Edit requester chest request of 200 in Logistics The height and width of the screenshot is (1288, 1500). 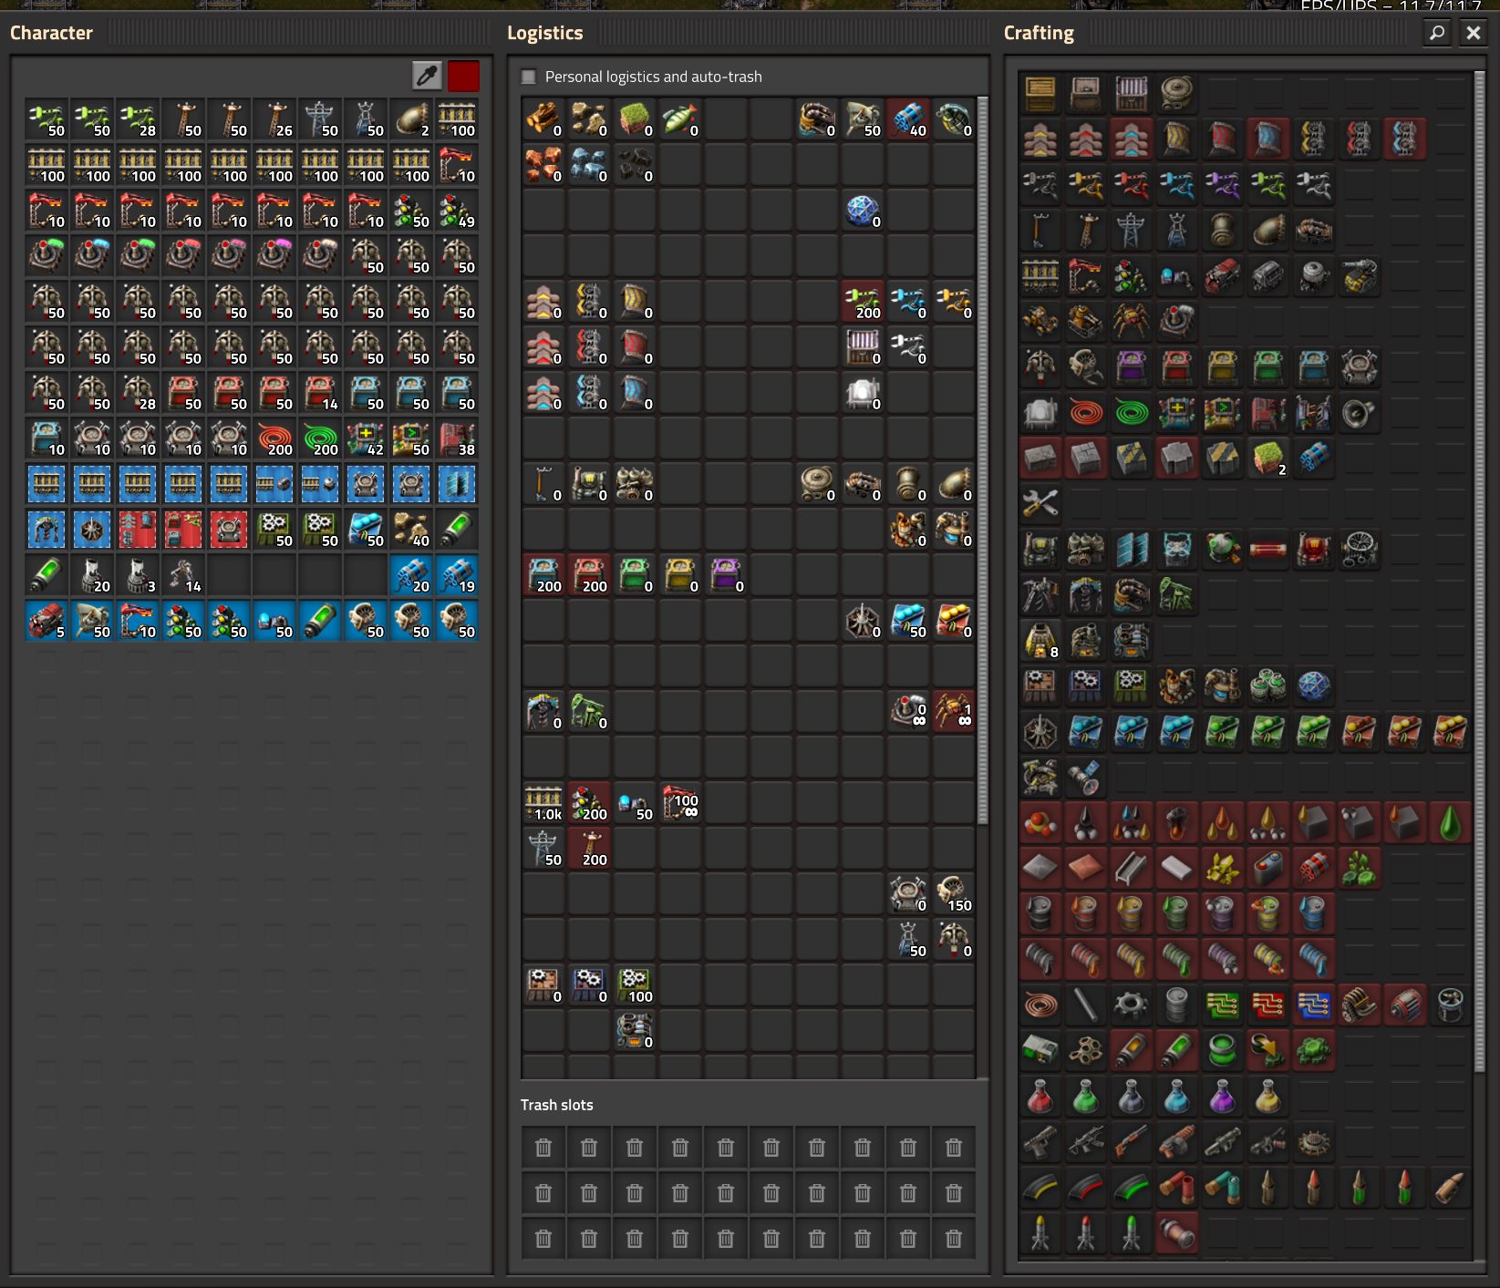pos(544,575)
